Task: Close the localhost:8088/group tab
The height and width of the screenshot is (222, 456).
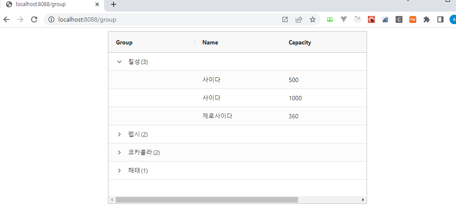Action: 97,4
